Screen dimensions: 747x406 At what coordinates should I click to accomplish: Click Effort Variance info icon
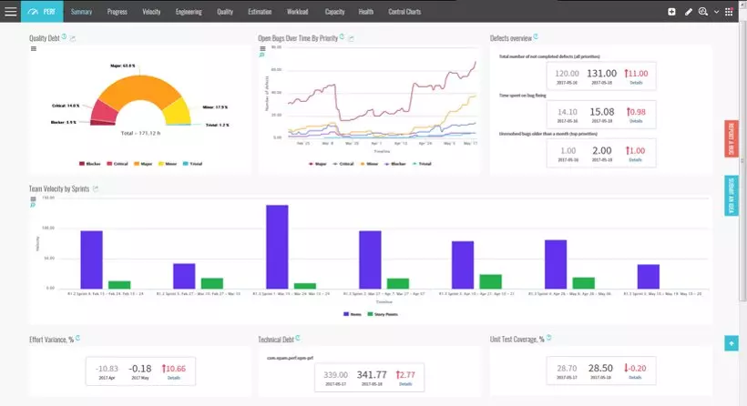tap(77, 338)
